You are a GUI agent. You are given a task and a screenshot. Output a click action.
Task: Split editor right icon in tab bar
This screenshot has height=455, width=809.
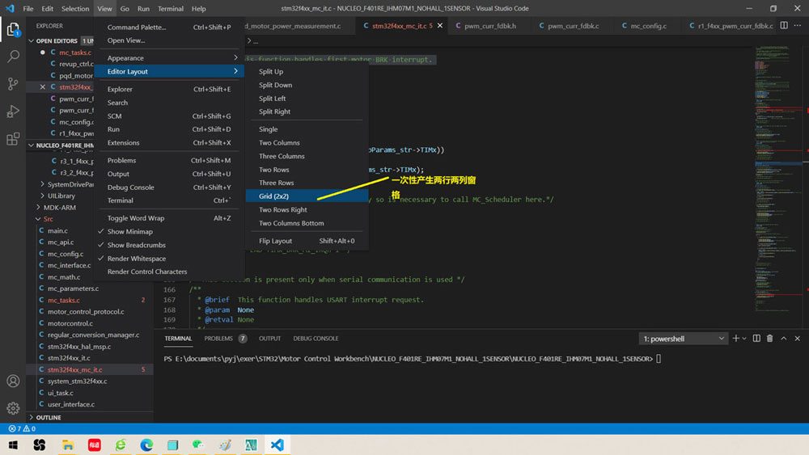point(784,25)
